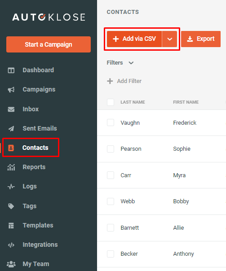
Task: Click first name Allie
Action: tap(178, 228)
